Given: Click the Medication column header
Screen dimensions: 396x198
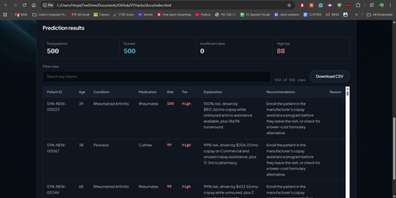Looking at the screenshot, I should [147, 92].
